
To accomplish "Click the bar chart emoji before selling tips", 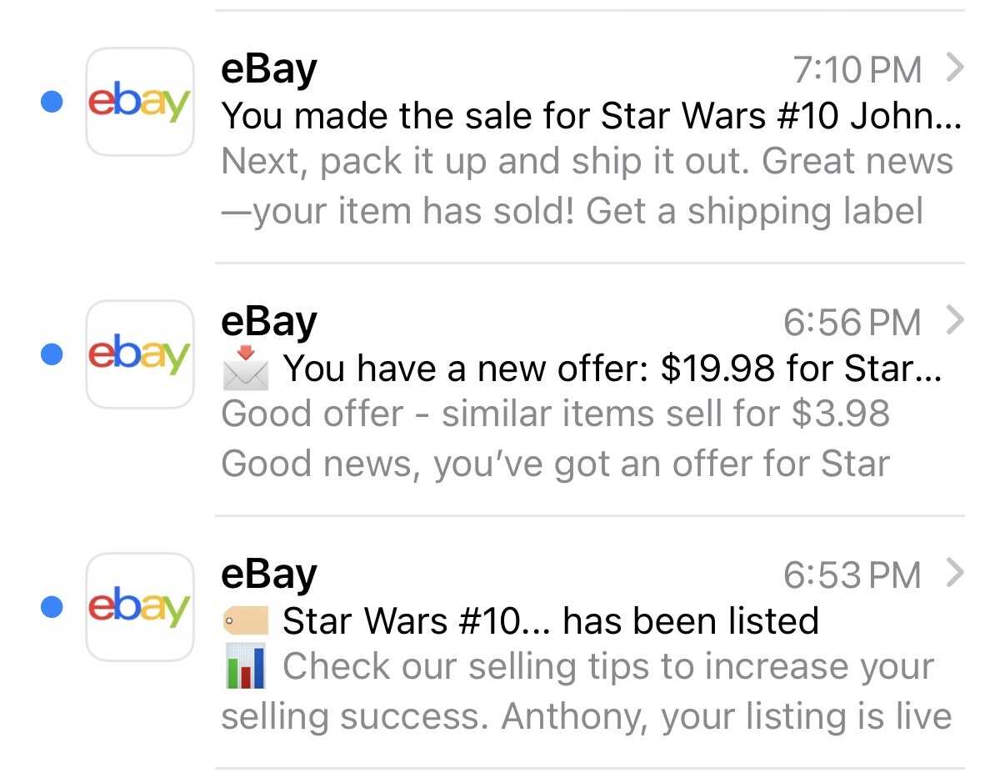I will coord(246,667).
